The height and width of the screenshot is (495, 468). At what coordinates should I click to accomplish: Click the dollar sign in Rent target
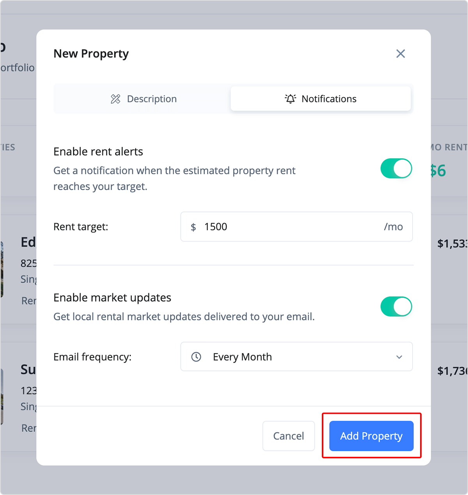tap(193, 227)
